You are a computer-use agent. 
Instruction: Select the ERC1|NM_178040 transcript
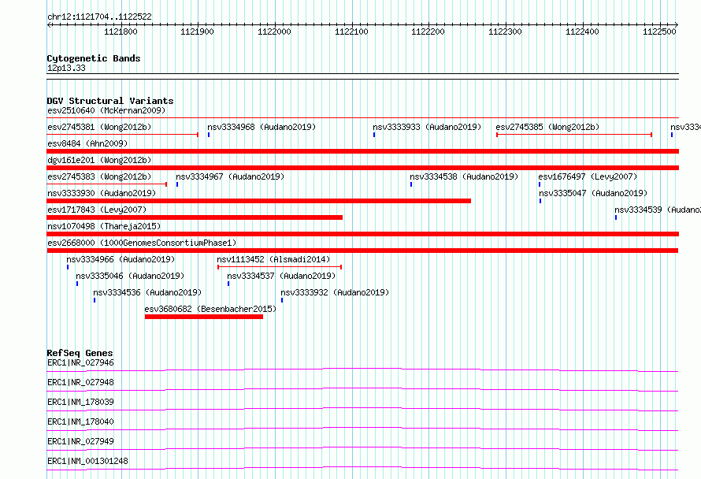point(80,421)
